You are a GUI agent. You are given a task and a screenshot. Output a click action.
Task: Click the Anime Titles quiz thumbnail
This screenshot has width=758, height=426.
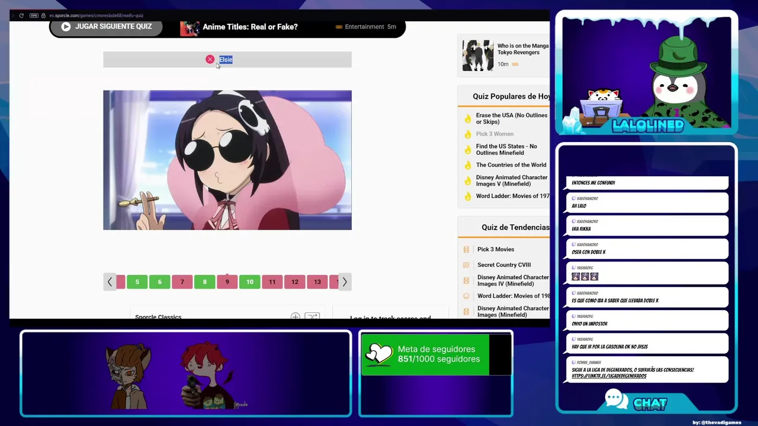point(189,28)
